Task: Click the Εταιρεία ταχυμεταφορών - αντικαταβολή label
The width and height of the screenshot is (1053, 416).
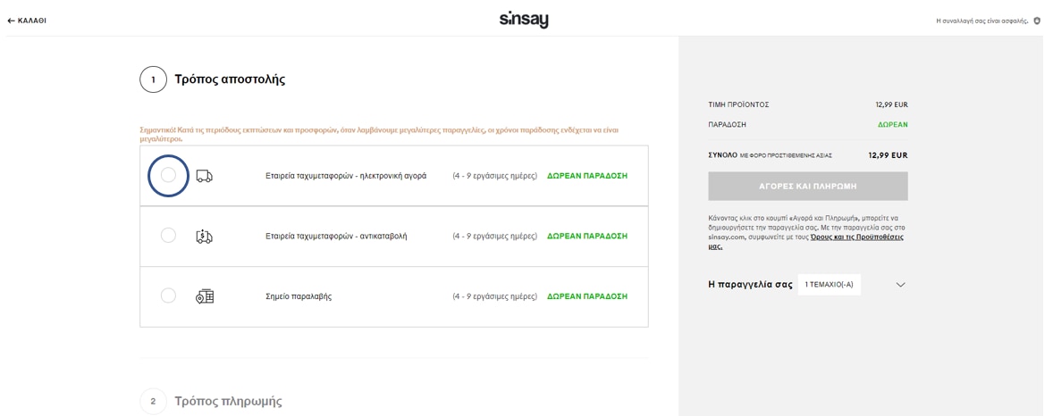Action: click(x=336, y=237)
